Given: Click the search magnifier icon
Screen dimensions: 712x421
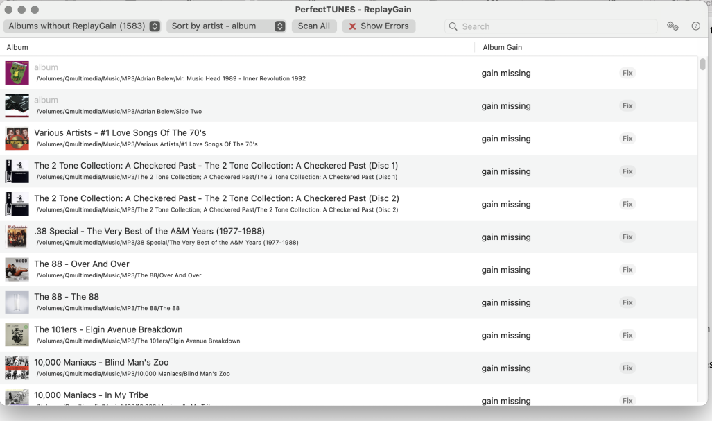Looking at the screenshot, I should point(453,26).
